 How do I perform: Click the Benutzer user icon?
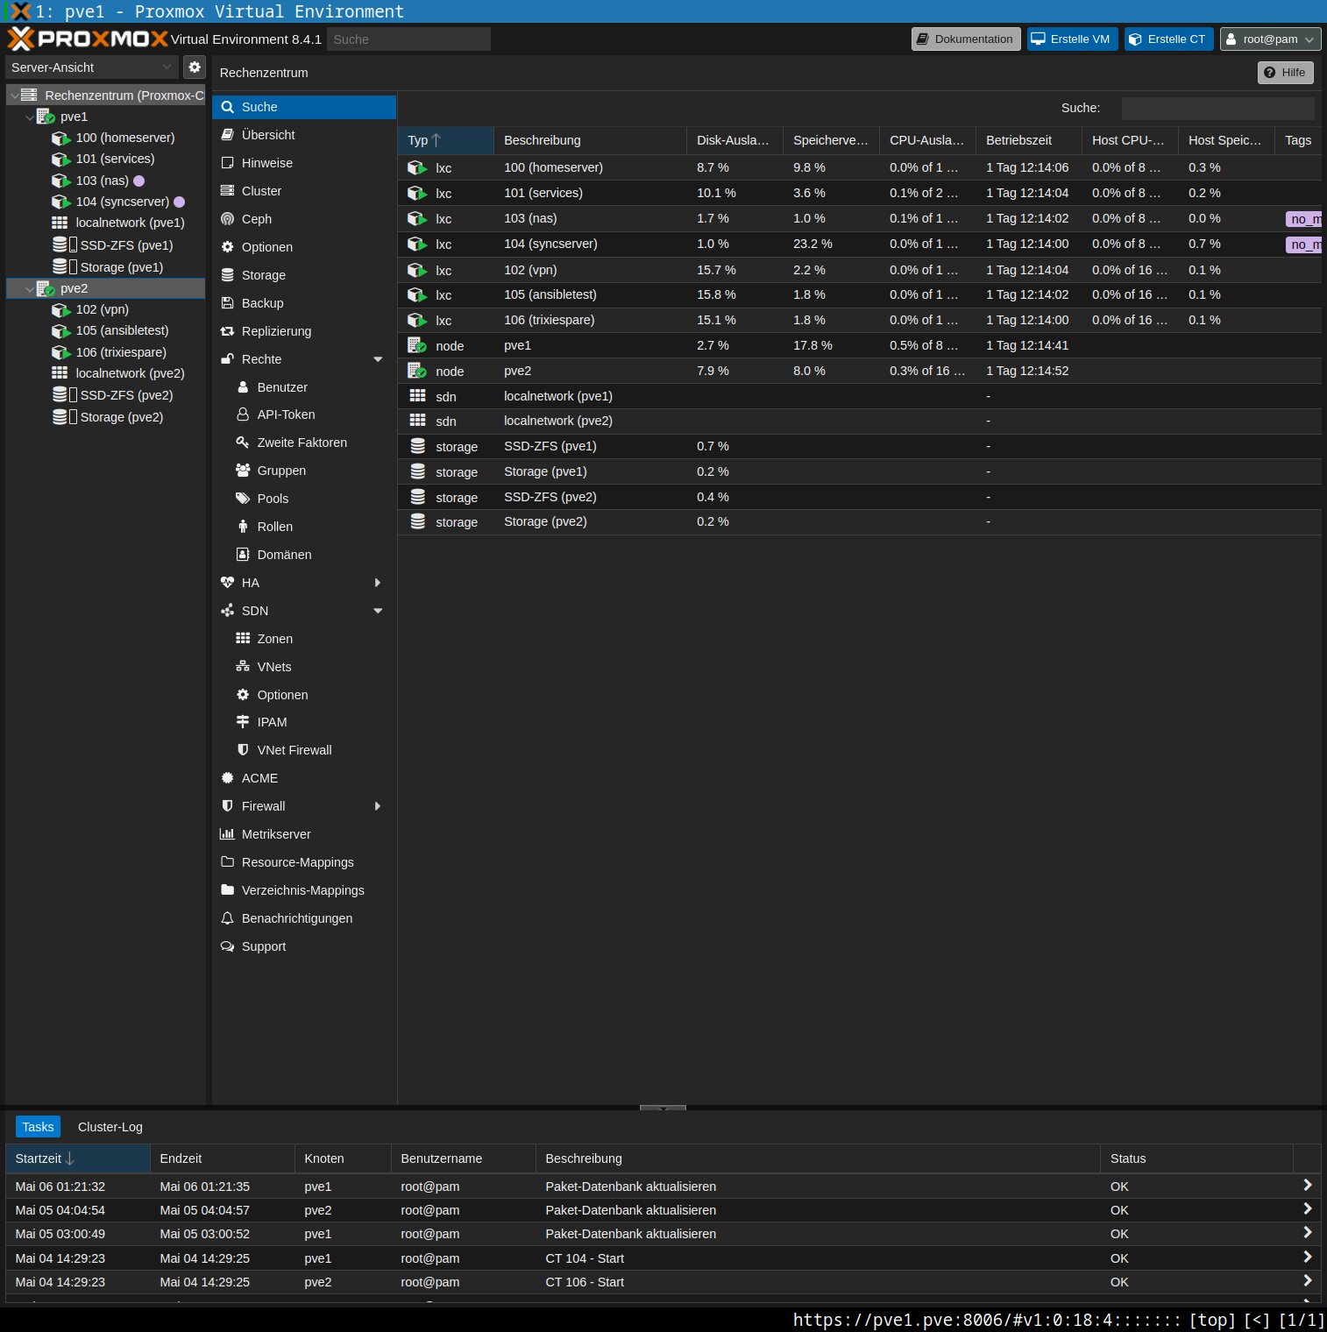tap(243, 387)
